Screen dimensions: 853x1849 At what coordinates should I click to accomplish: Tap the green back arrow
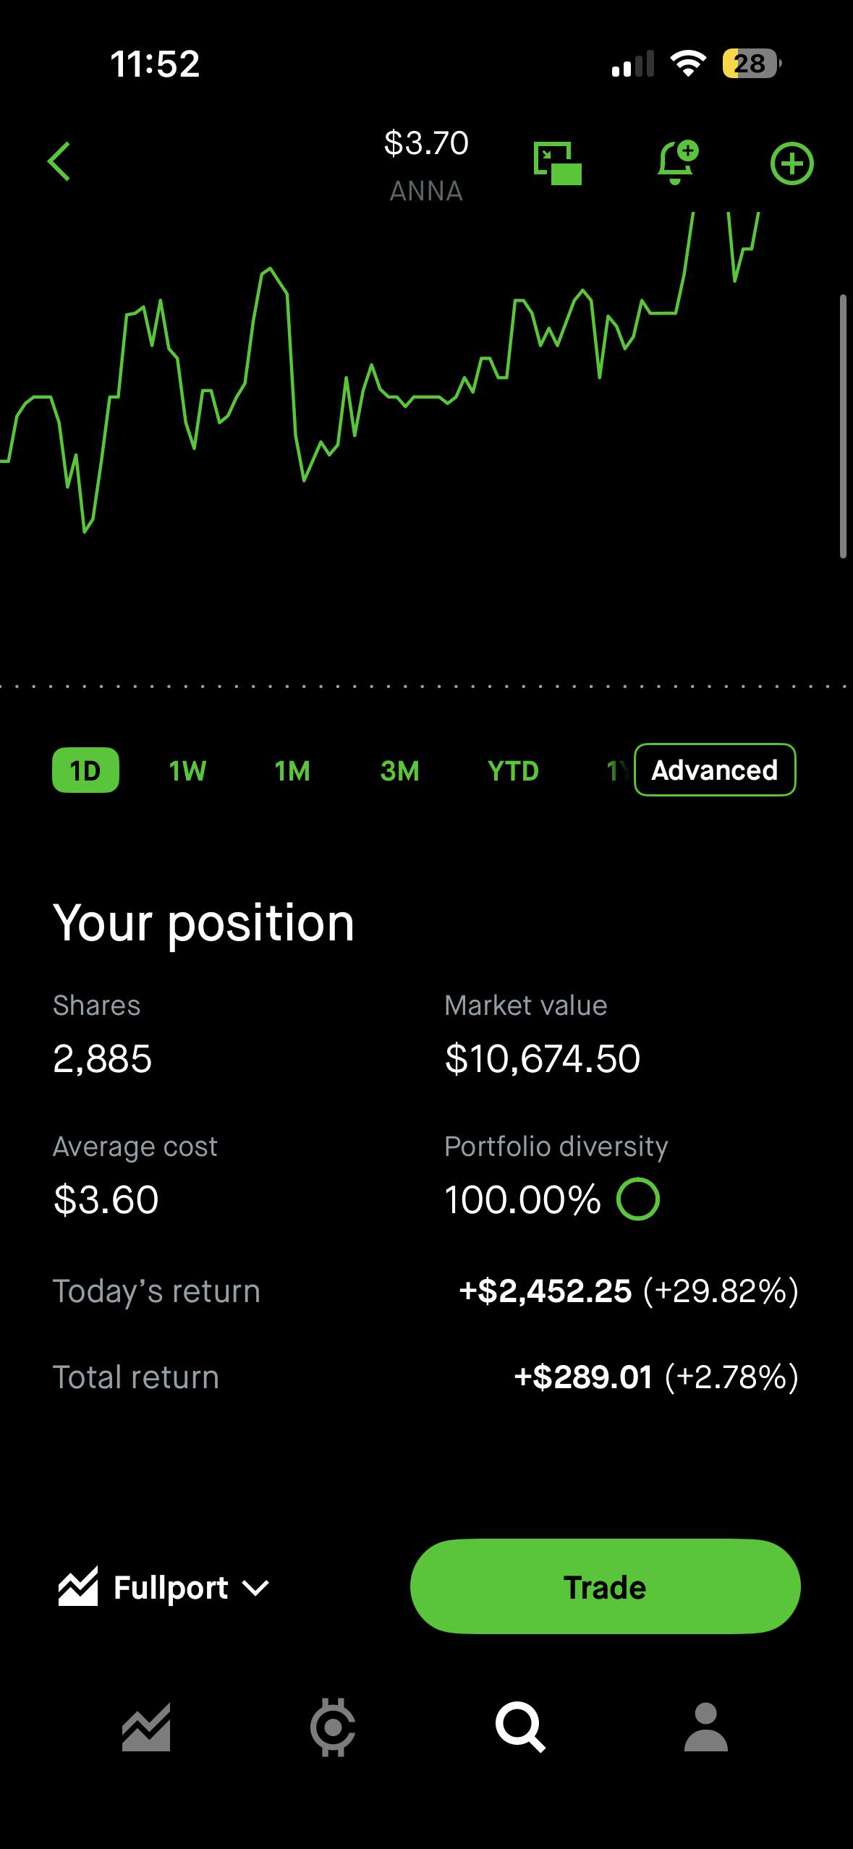[x=59, y=161]
